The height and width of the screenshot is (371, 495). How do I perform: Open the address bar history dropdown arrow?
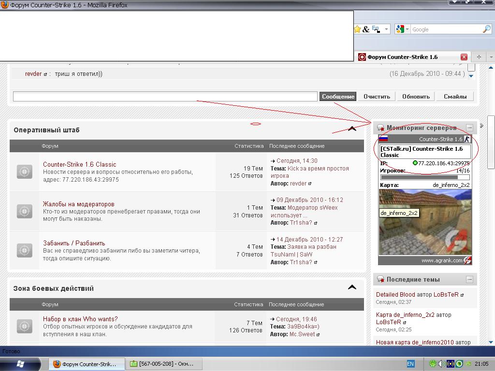[386, 29]
